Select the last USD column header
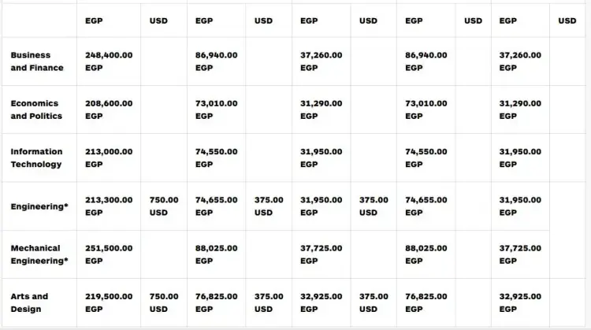 [567, 20]
